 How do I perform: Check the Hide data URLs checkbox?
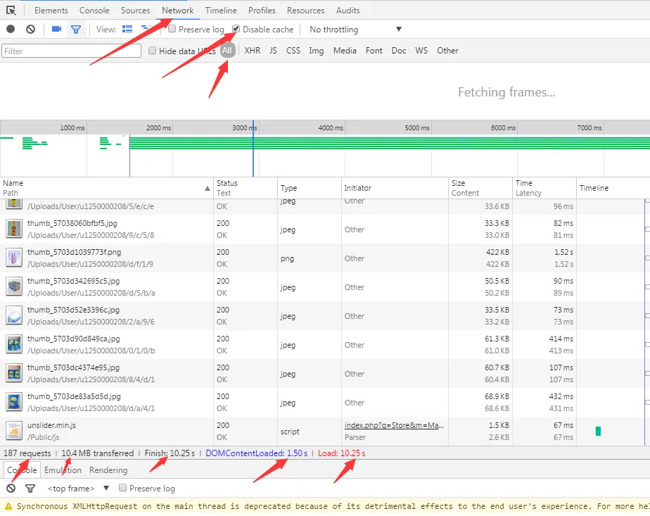pyautogui.click(x=152, y=51)
